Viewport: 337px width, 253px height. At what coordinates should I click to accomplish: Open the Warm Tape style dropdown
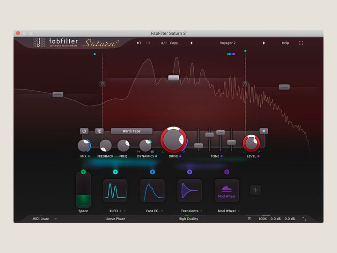tap(132, 131)
